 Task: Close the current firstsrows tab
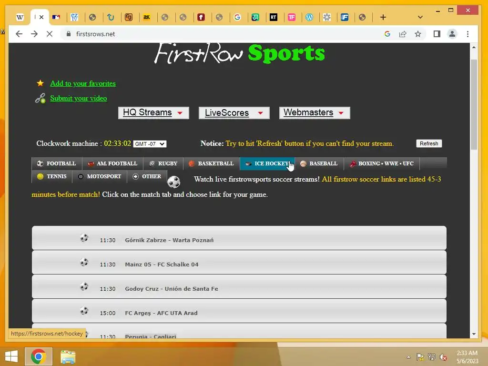(x=41, y=18)
